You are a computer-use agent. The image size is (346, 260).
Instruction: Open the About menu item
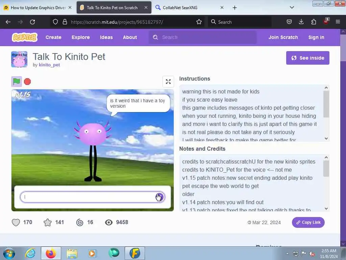[130, 37]
